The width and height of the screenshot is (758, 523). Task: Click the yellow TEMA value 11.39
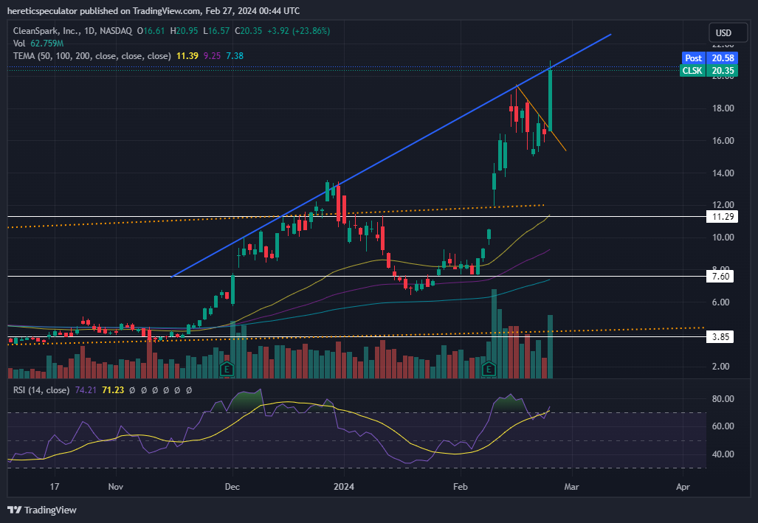coord(187,56)
